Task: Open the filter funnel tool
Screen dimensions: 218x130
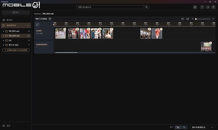Action: pos(202,7)
